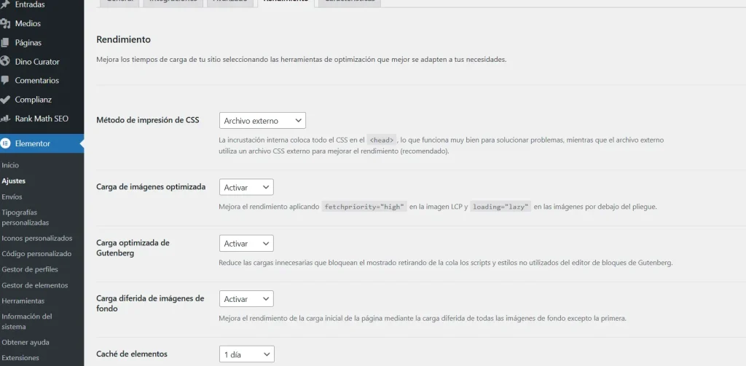The height and width of the screenshot is (366, 746).
Task: Click the Rendimiento section heading
Action: pos(123,39)
